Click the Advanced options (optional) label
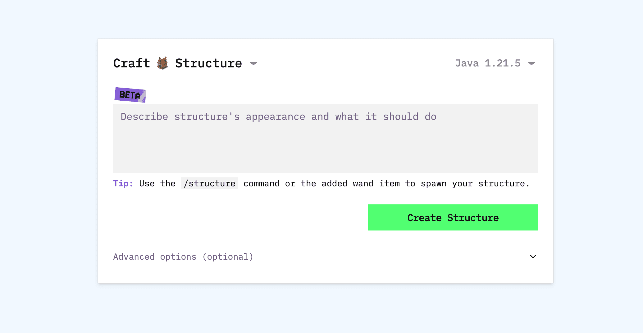 point(183,257)
